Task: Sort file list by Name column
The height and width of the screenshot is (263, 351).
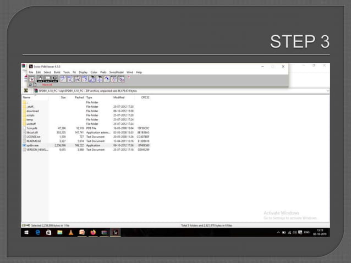Action: (x=26, y=97)
